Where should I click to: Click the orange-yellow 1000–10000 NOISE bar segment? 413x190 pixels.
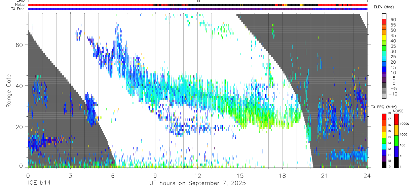(396, 130)
